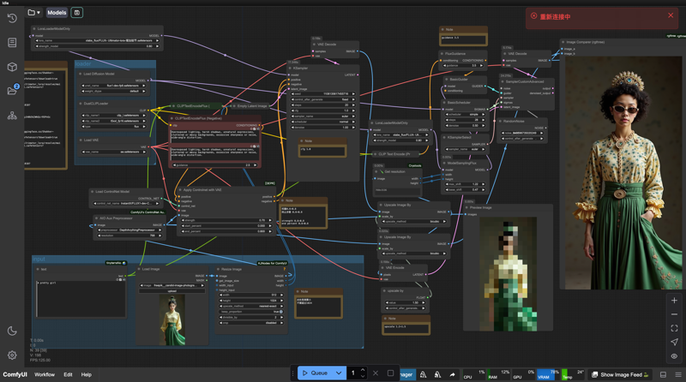Open the node library sidebar icon
Image resolution: width=686 pixels, height=382 pixels.
pos(12,42)
